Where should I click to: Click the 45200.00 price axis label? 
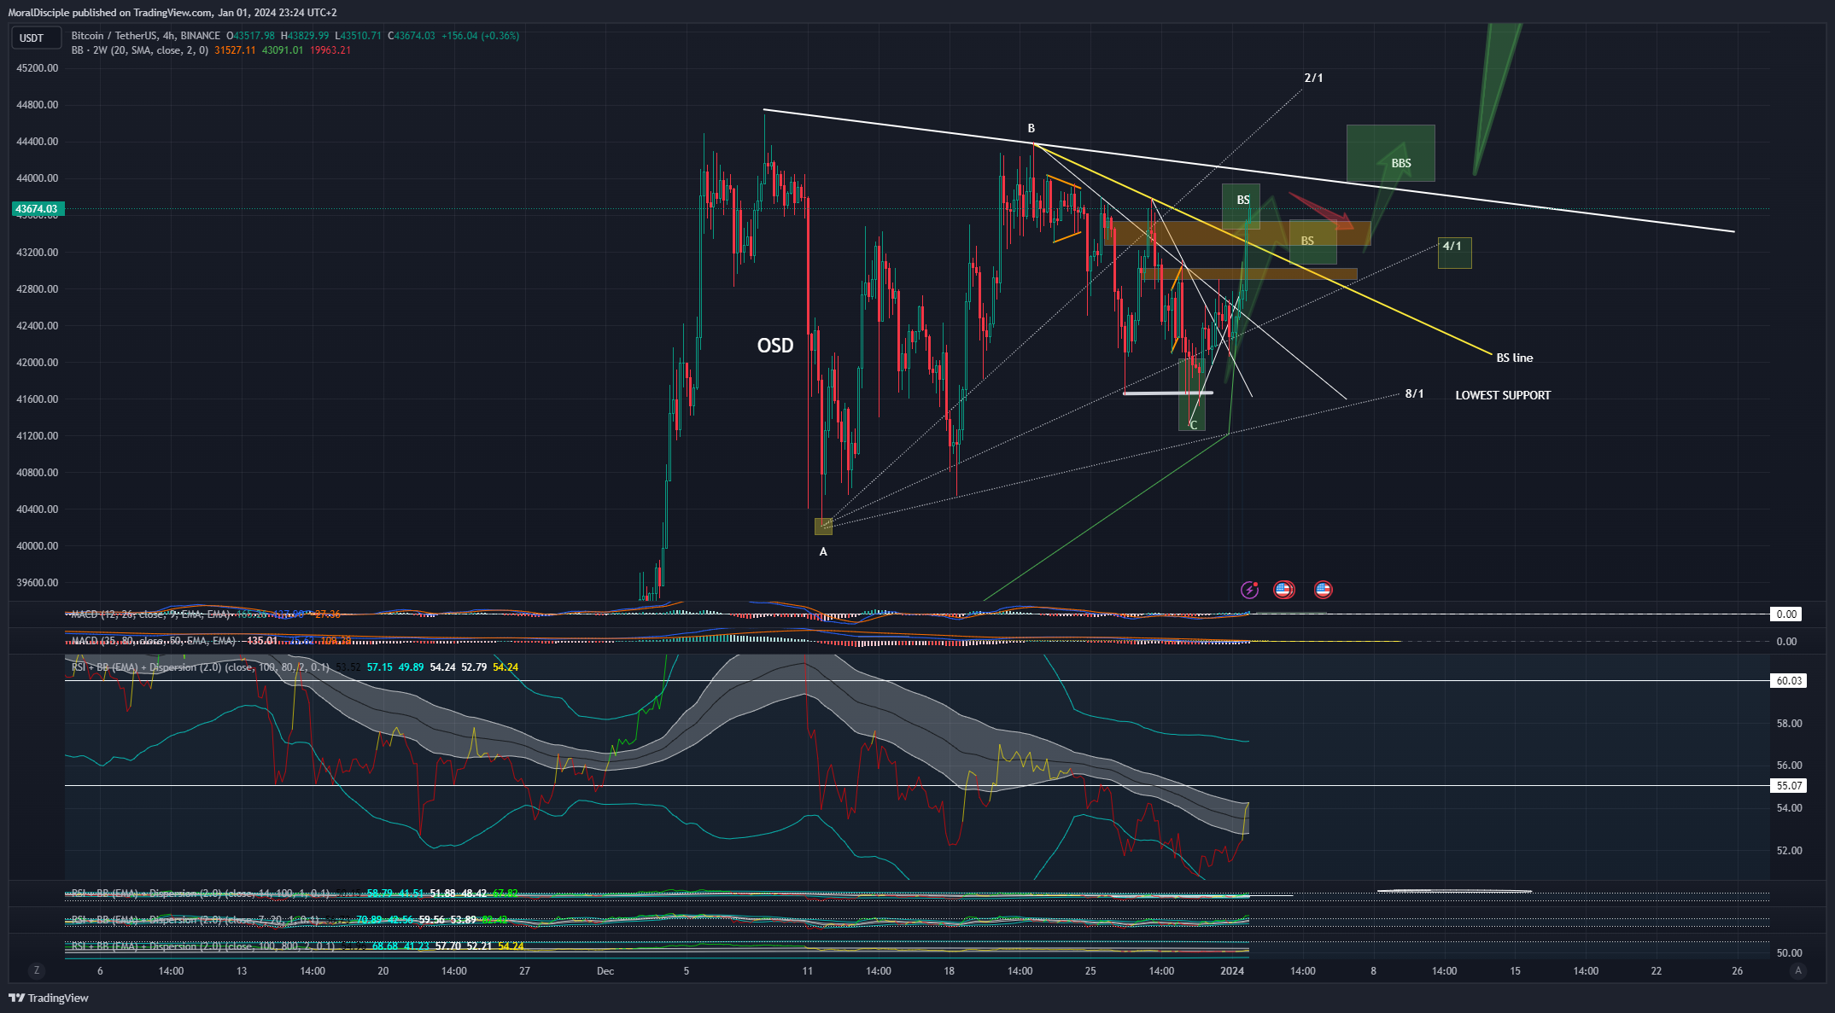click(38, 68)
